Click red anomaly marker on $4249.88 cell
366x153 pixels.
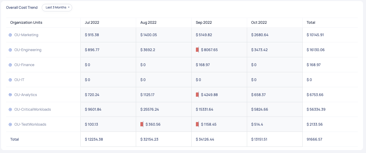click(x=197, y=95)
